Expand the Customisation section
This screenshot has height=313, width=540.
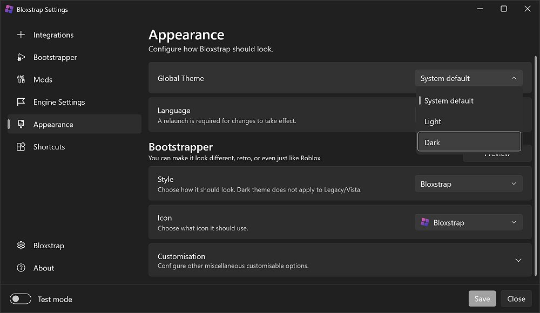pos(518,260)
